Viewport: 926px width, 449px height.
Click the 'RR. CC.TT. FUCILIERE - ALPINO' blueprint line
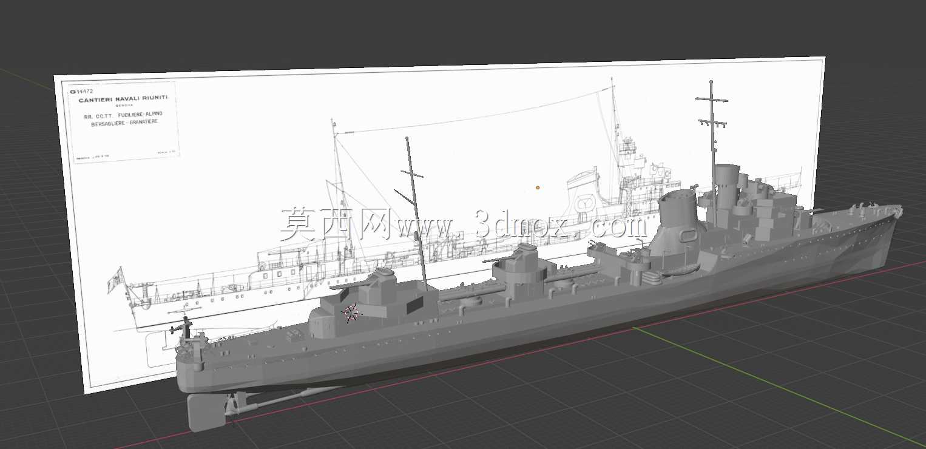(123, 114)
